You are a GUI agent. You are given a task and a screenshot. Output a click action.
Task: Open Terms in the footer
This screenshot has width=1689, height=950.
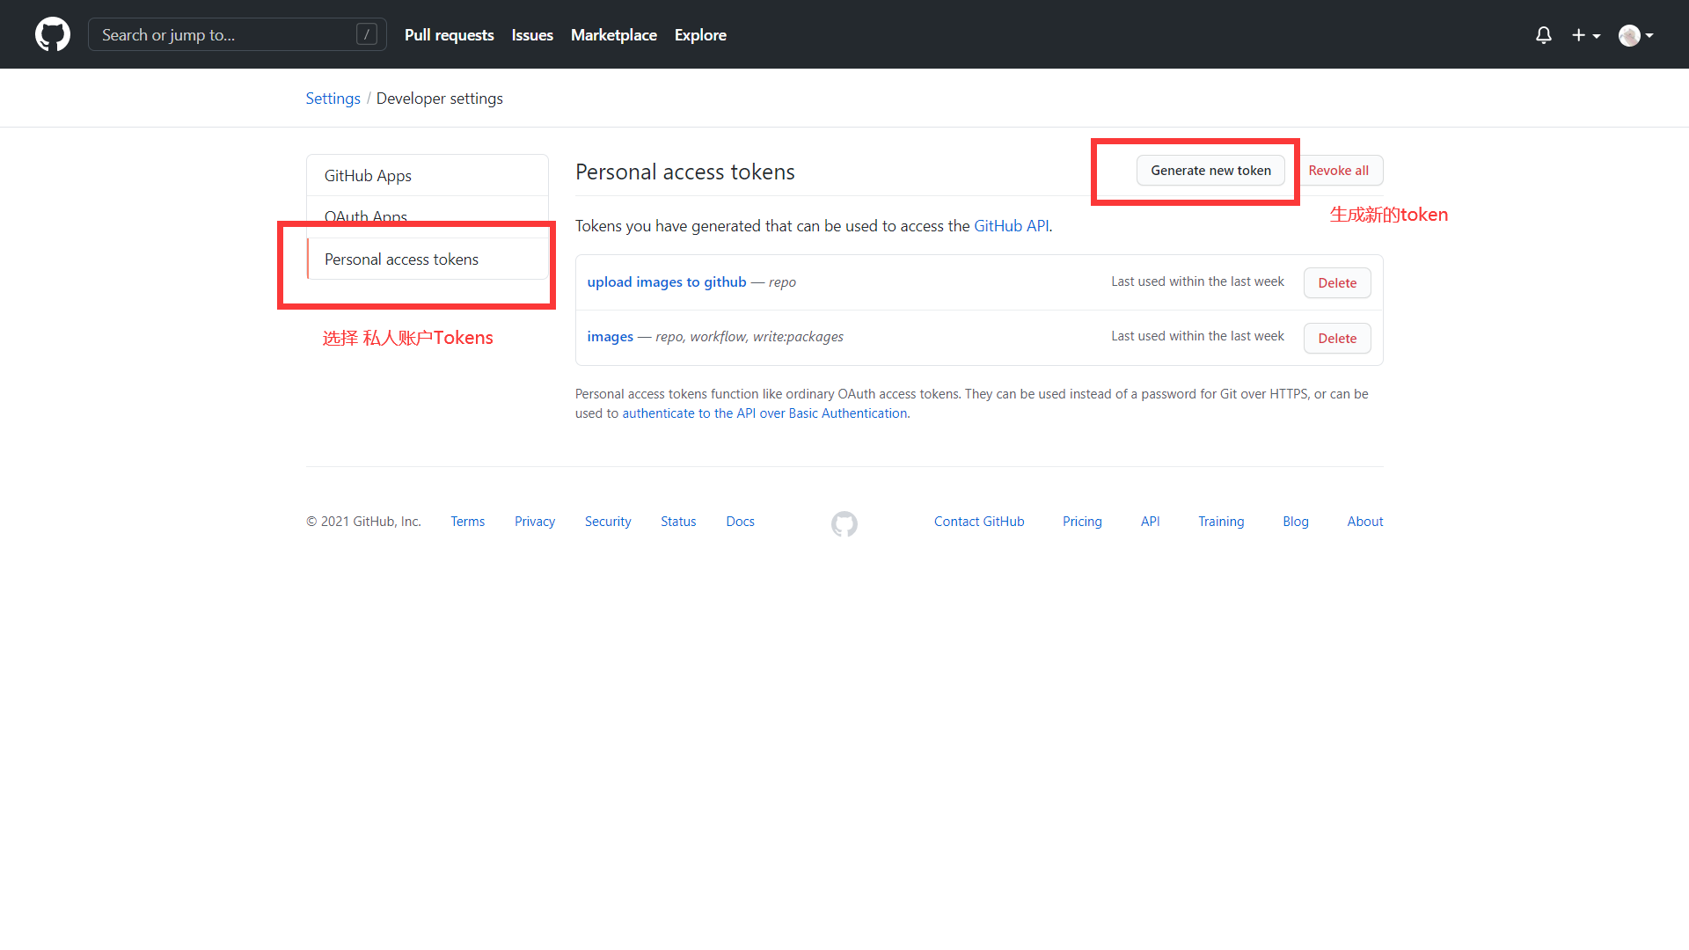(467, 522)
